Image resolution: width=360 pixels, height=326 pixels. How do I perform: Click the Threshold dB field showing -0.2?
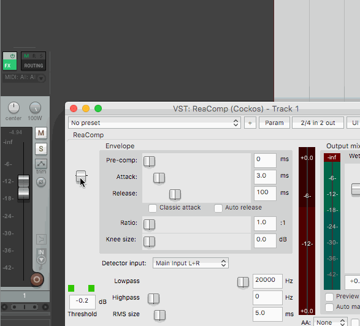[82, 301]
